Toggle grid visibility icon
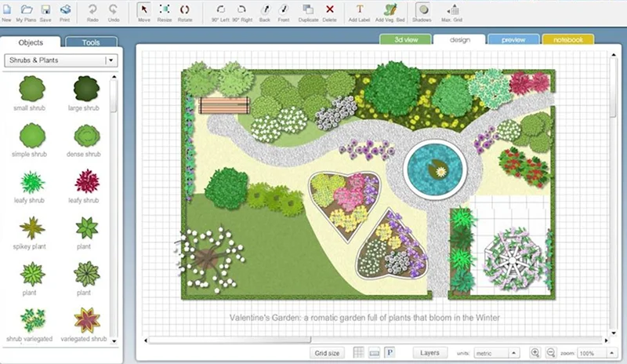The image size is (627, 364). point(358,353)
